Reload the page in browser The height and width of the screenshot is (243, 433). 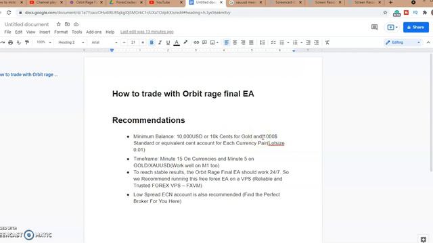coord(9,13)
